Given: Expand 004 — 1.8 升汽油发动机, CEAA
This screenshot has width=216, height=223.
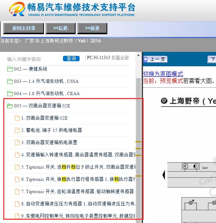Looking at the screenshot, I should tap(47, 94).
